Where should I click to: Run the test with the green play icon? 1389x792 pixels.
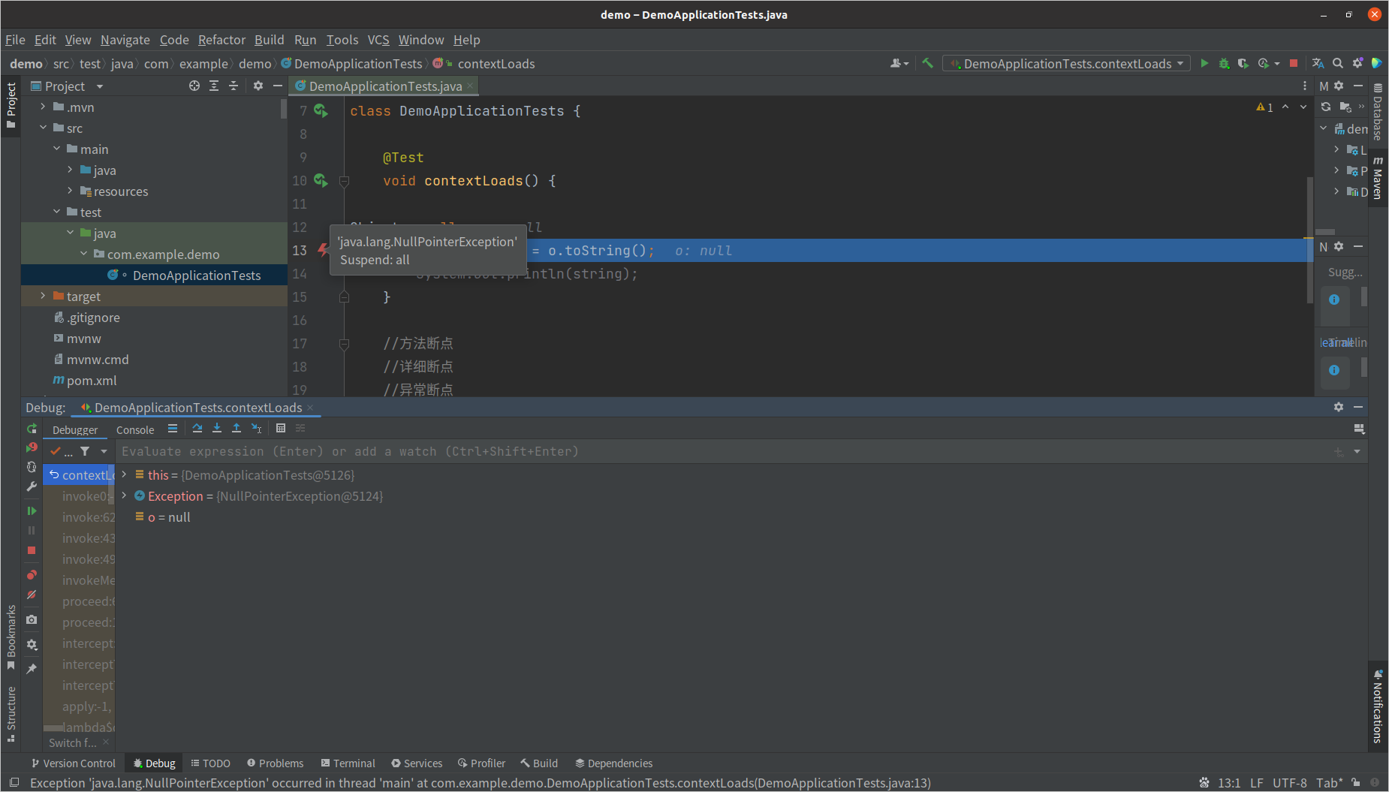coord(1204,64)
